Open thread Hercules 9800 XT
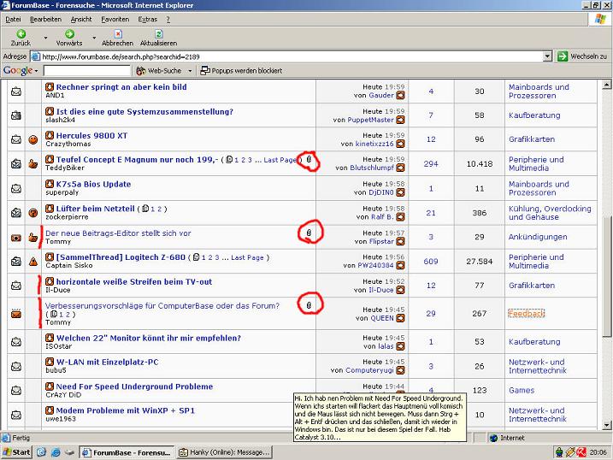Image resolution: width=613 pixels, height=460 pixels. click(x=91, y=136)
